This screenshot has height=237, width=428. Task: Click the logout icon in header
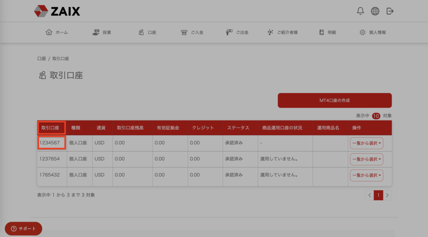point(390,11)
